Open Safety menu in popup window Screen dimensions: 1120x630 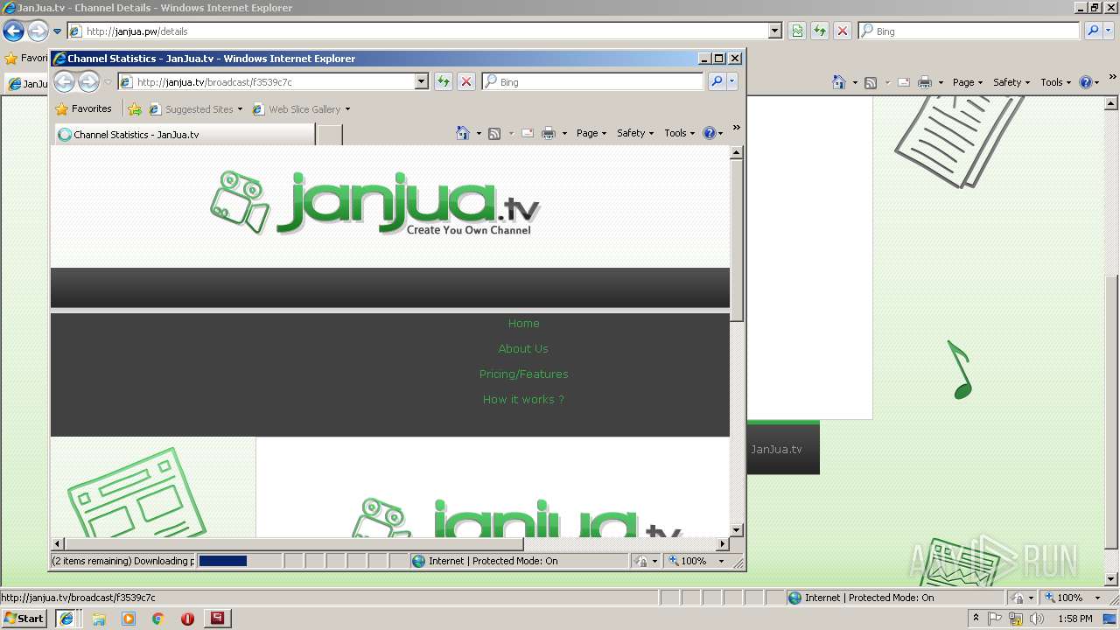coord(635,133)
